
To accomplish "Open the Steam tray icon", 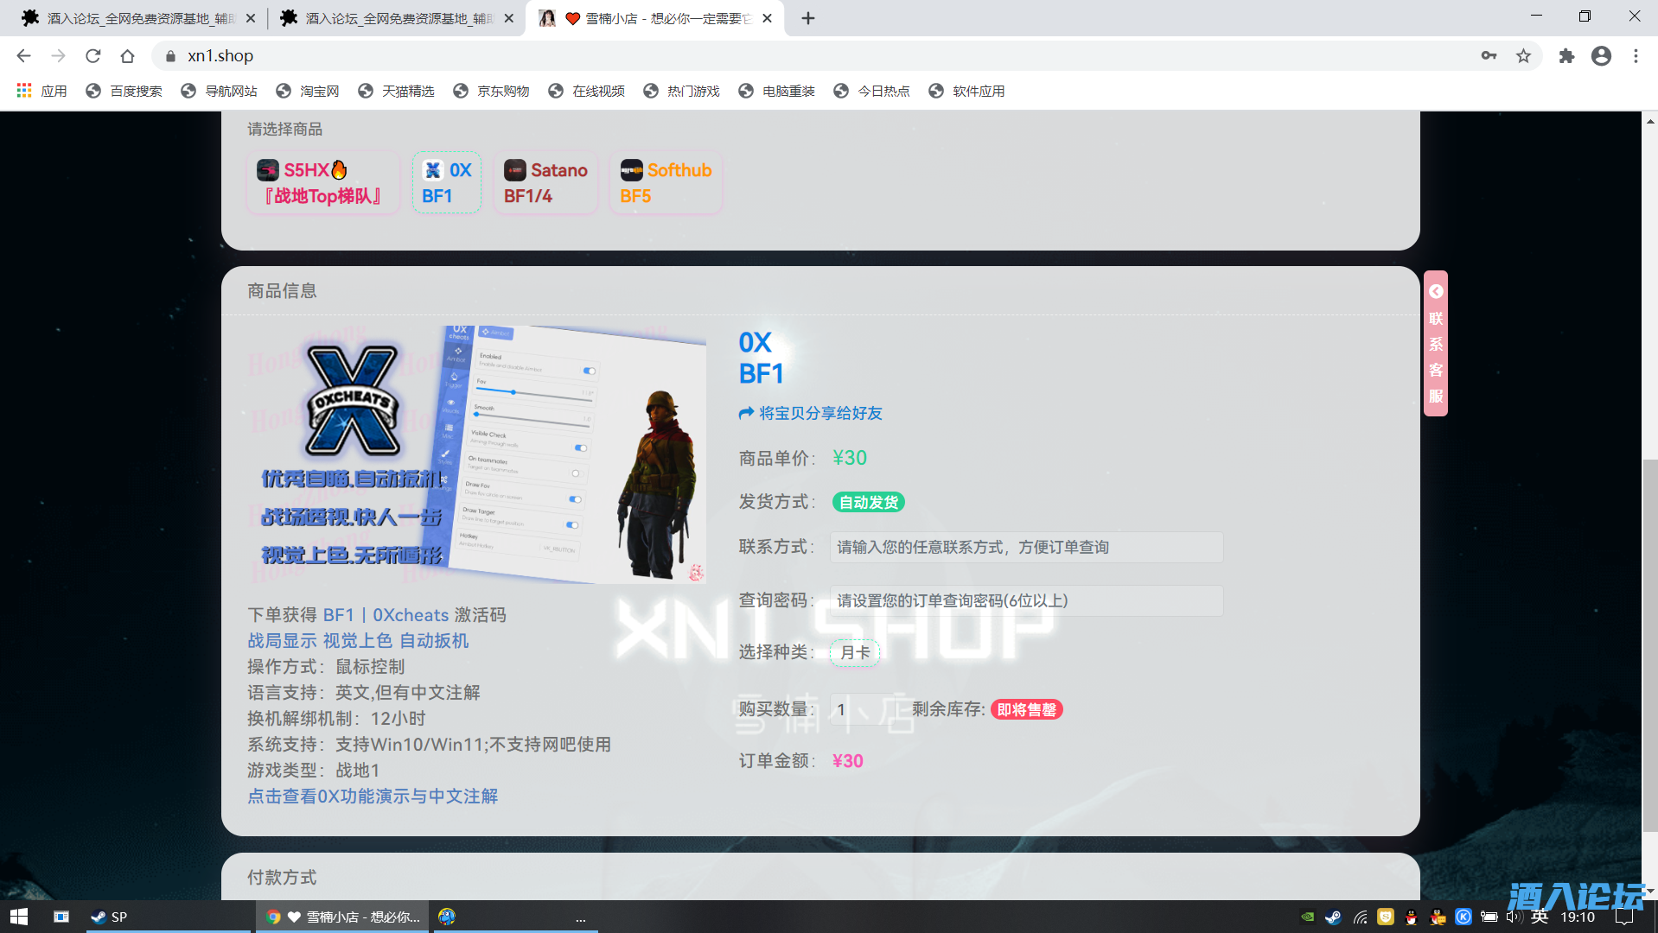I will (x=1334, y=917).
